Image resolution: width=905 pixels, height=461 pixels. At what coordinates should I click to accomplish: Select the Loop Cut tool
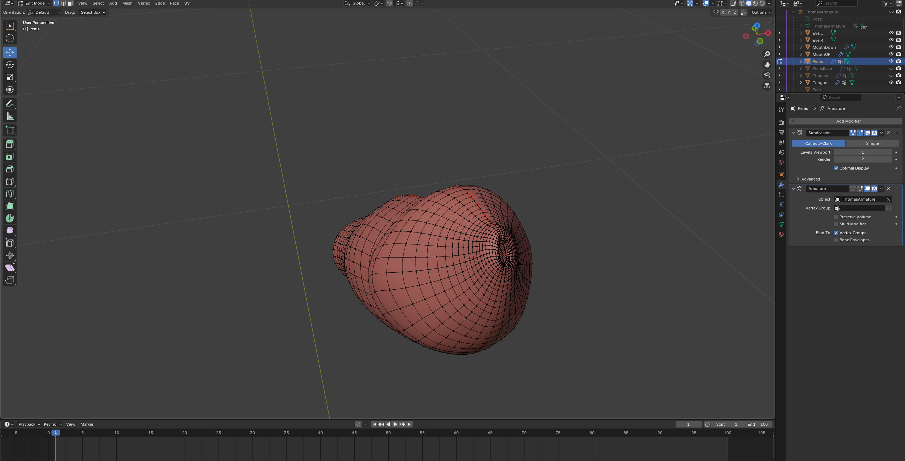10,181
